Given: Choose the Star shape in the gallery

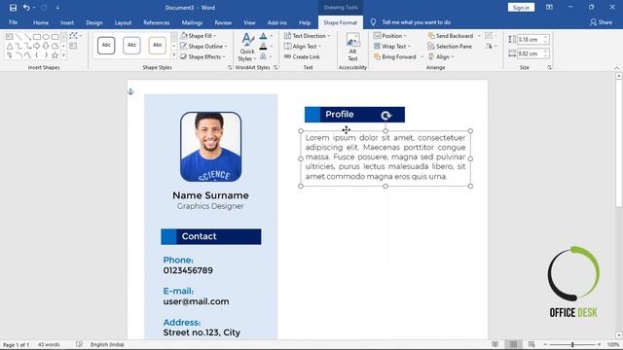Looking at the screenshot, I should 55,55.
